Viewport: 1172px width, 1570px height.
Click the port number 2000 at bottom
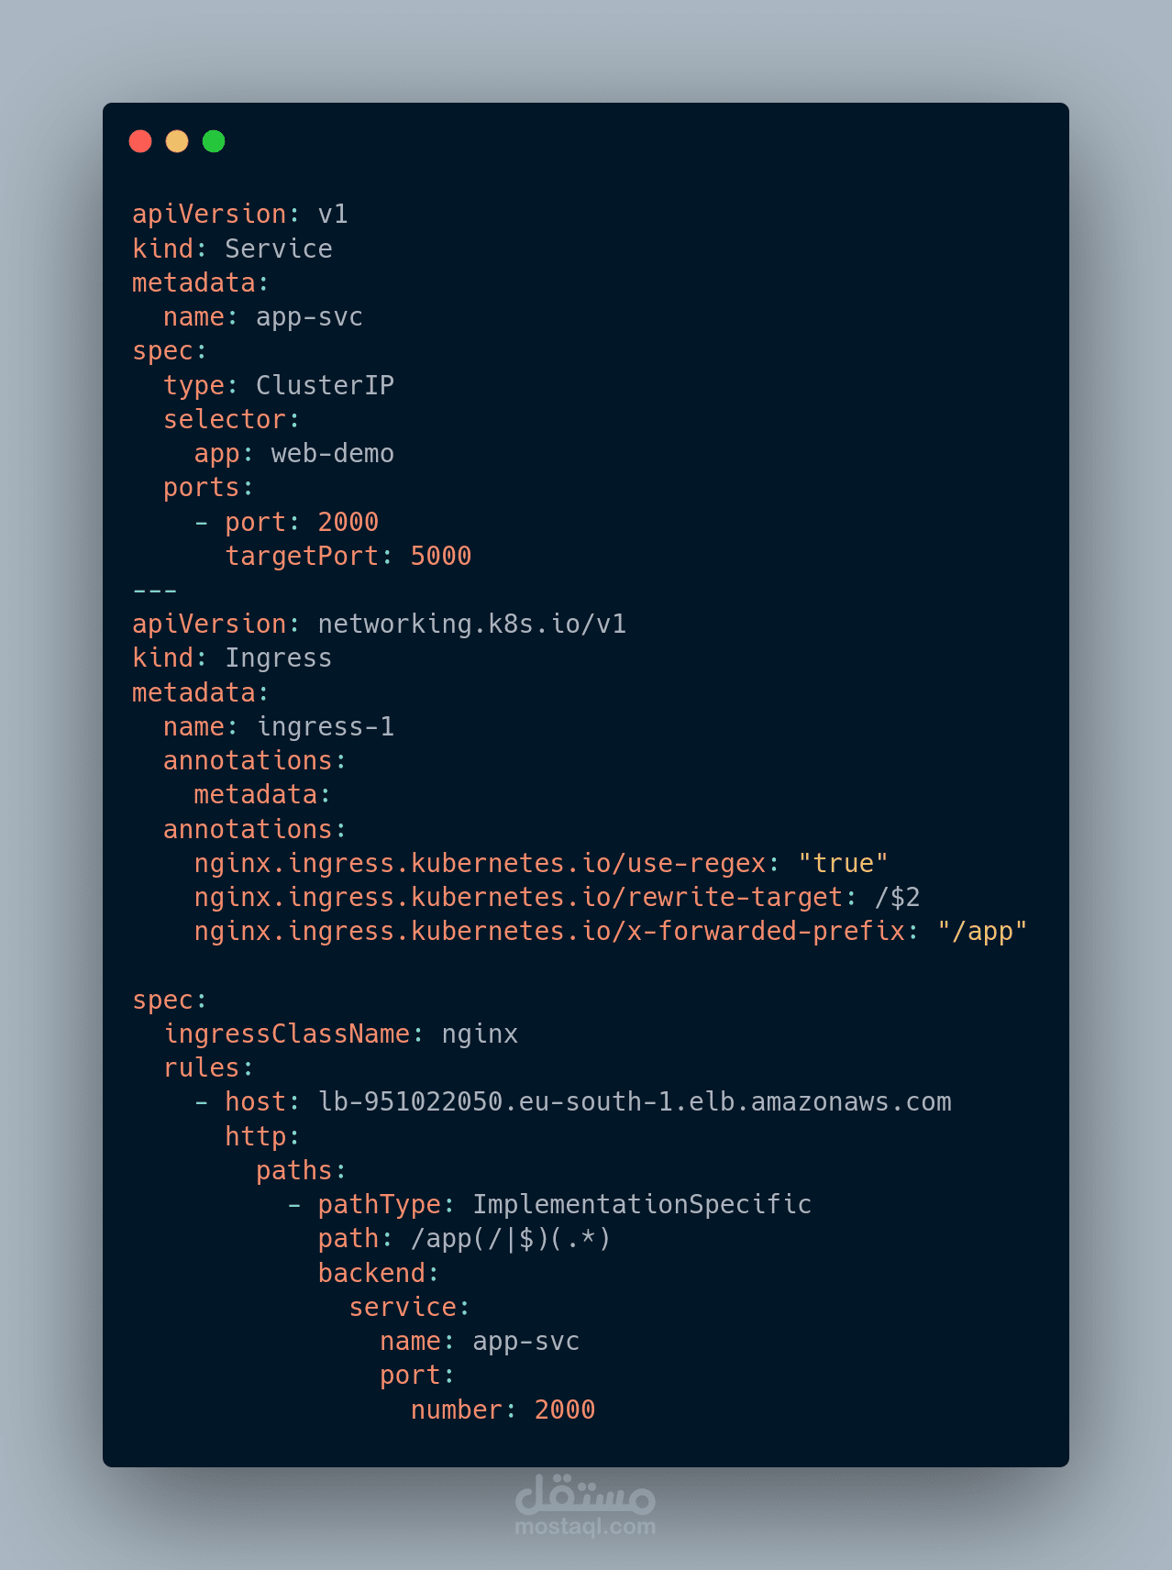click(564, 1410)
